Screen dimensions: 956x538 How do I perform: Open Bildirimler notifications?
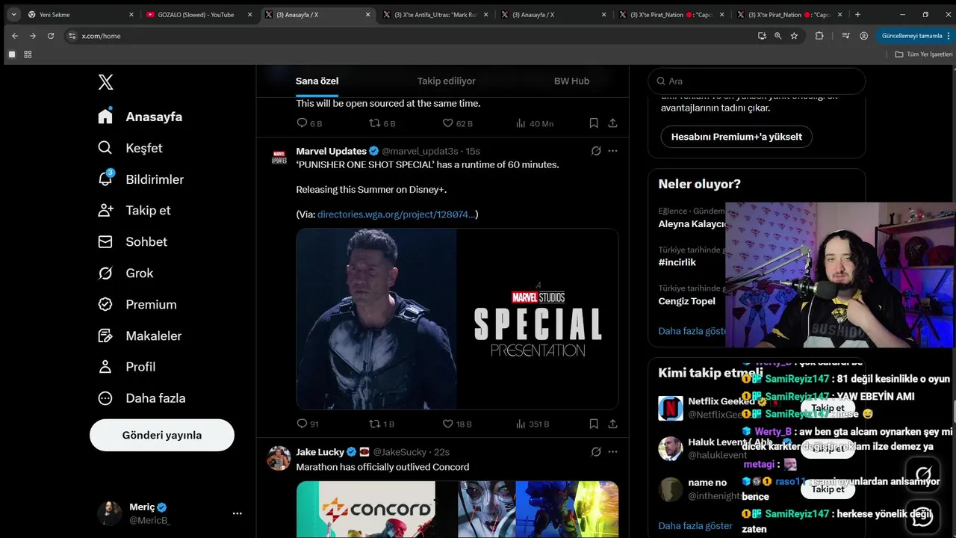coord(140,179)
